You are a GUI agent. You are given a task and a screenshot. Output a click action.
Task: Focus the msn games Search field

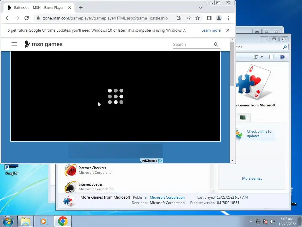pos(193,45)
